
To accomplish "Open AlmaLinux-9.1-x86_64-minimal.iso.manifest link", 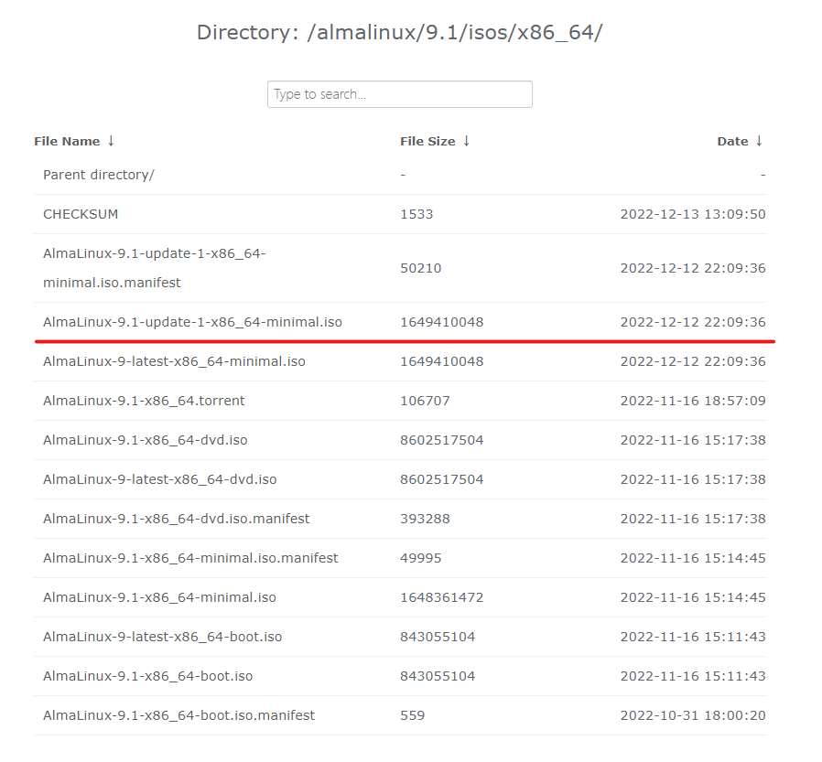I will coord(190,558).
